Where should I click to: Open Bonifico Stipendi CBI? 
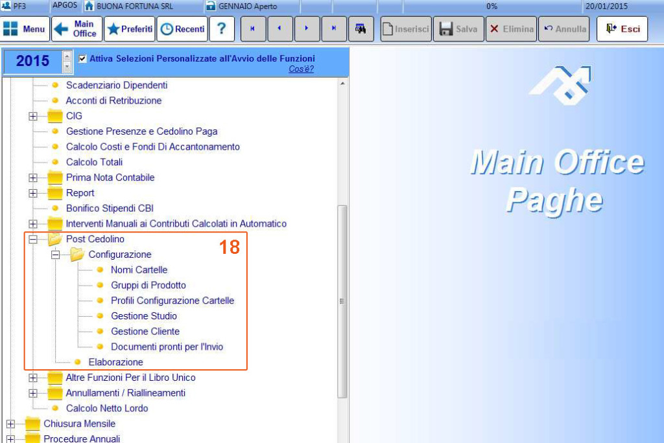[x=110, y=208]
